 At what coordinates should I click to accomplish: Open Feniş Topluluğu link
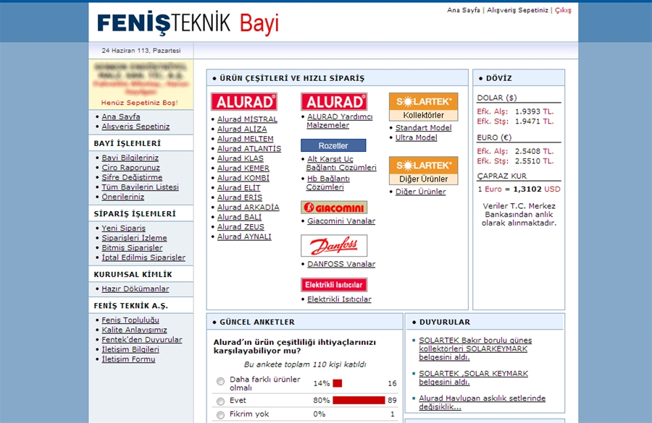(130, 320)
